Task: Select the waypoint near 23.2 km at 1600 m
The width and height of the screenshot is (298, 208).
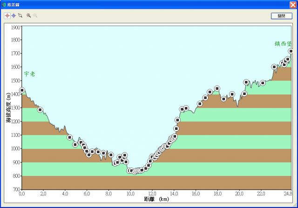Action: (x=274, y=67)
